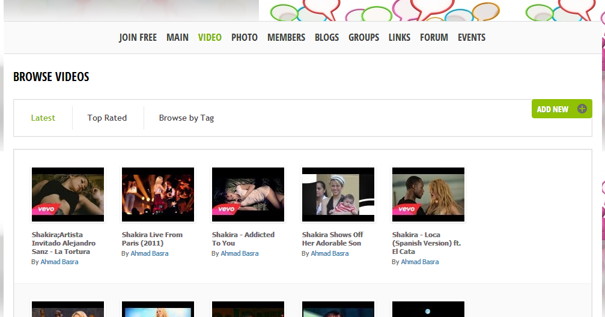Open Ahmad Basra link under Loca video
The image size is (605, 317).
pos(420,262)
